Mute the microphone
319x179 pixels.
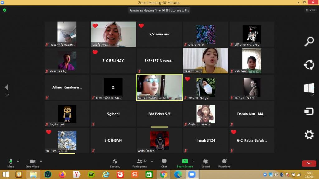[x=11, y=163]
